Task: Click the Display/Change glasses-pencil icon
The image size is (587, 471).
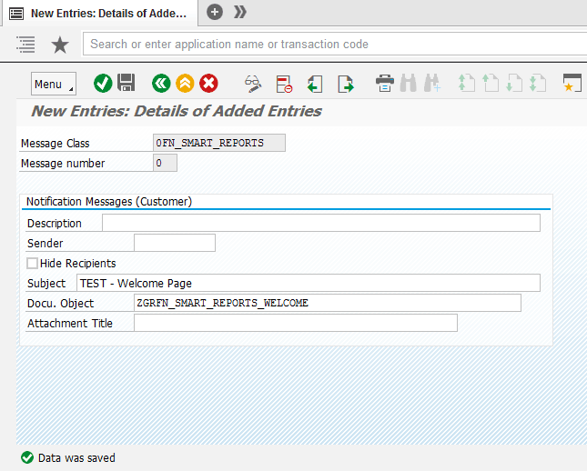Action: click(253, 84)
